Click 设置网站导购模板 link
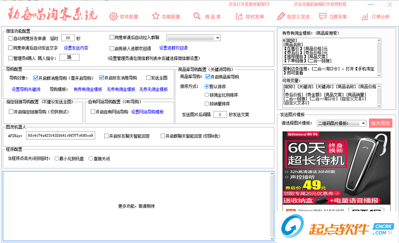The image size is (399, 243). 147,112
